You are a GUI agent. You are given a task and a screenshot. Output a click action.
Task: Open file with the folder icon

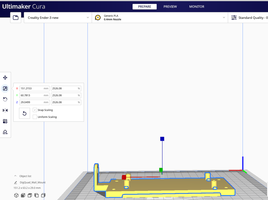click(16, 18)
